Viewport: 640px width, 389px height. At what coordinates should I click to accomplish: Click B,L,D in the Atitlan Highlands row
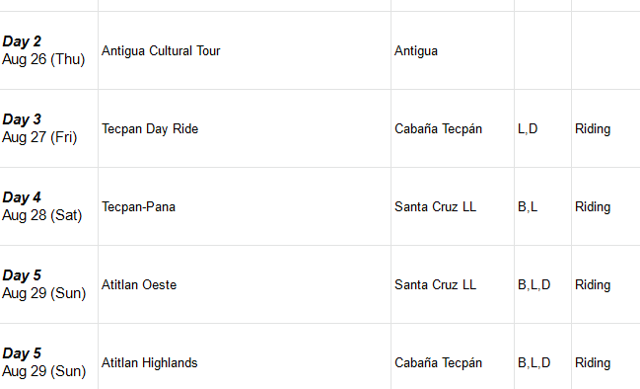pyautogui.click(x=542, y=356)
